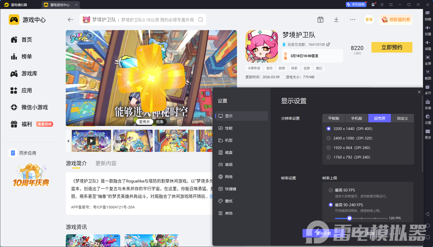Play the trailer video thumbnail

click(x=91, y=141)
